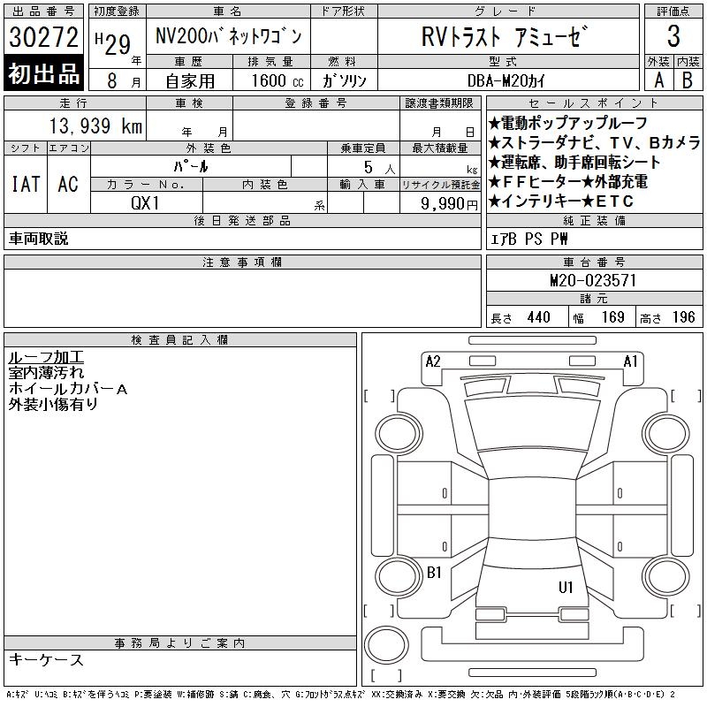Click the overall score 3

[673, 36]
